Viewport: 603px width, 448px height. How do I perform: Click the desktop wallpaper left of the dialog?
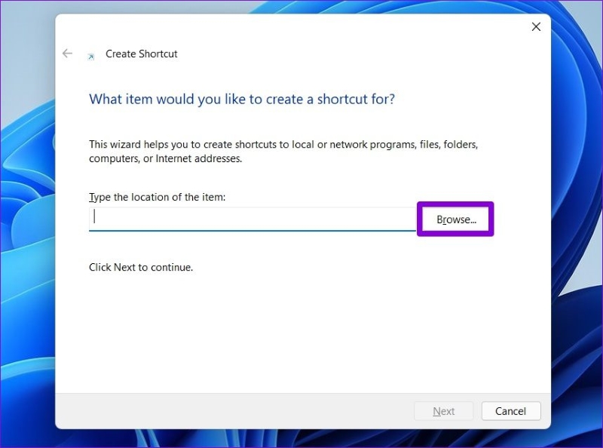[26, 226]
